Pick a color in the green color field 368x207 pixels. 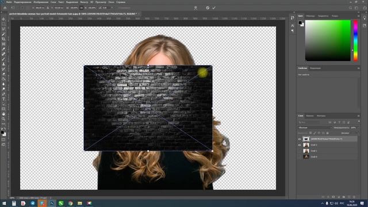tap(328, 40)
